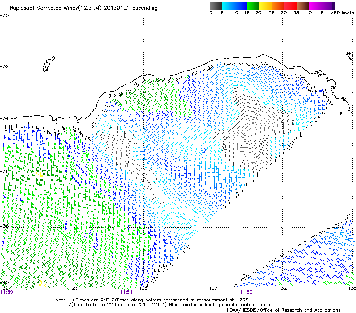The width and height of the screenshot is (356, 313).
Task: Click the orange 25-30 knots legend segment
Action: click(278, 6)
